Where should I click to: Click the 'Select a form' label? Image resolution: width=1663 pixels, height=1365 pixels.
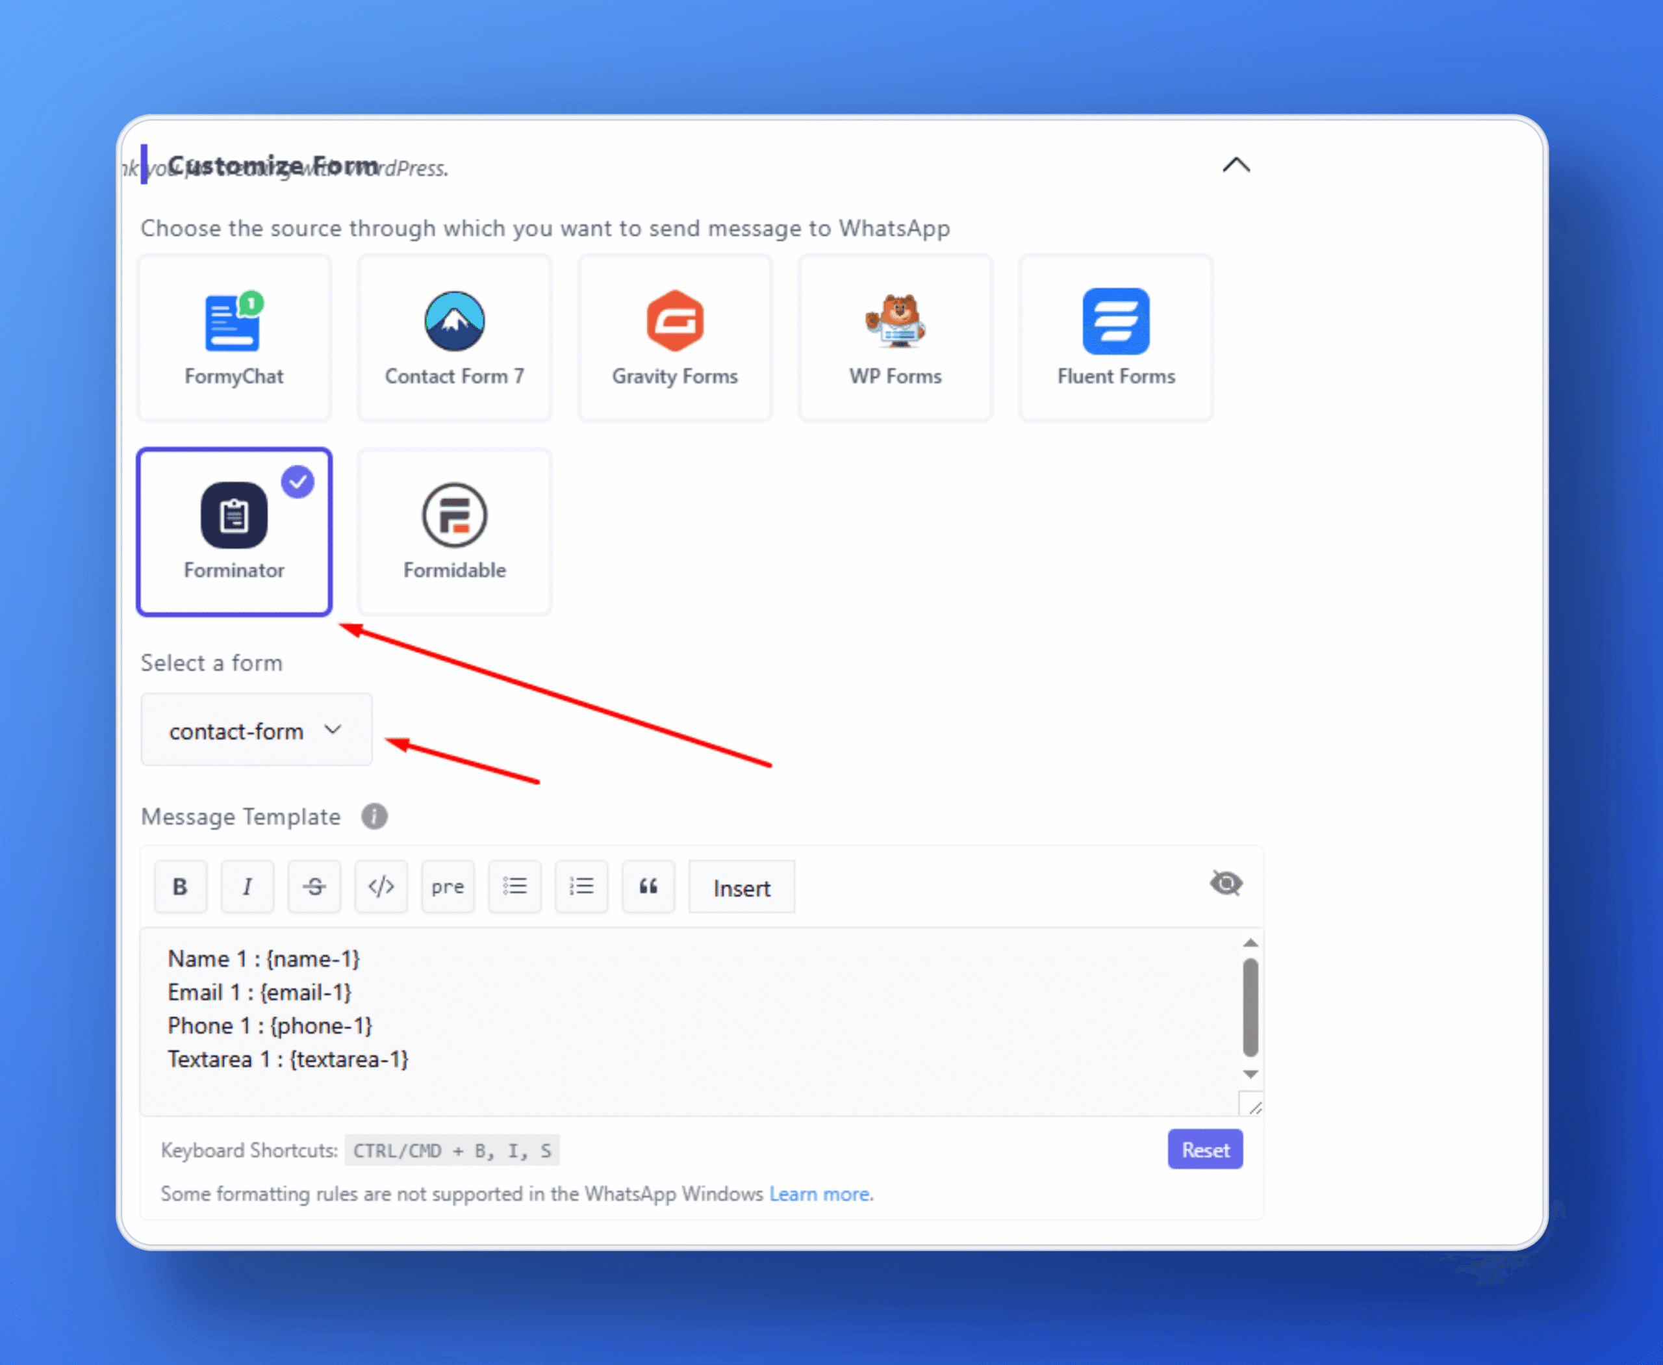tap(212, 663)
